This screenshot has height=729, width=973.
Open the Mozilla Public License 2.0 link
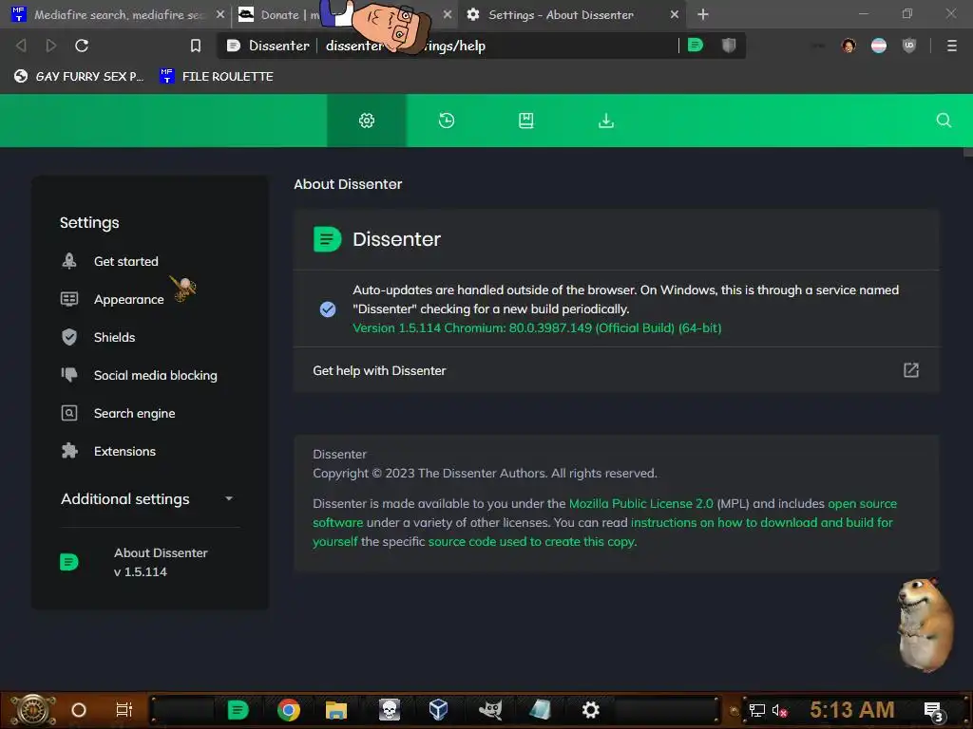[641, 503]
